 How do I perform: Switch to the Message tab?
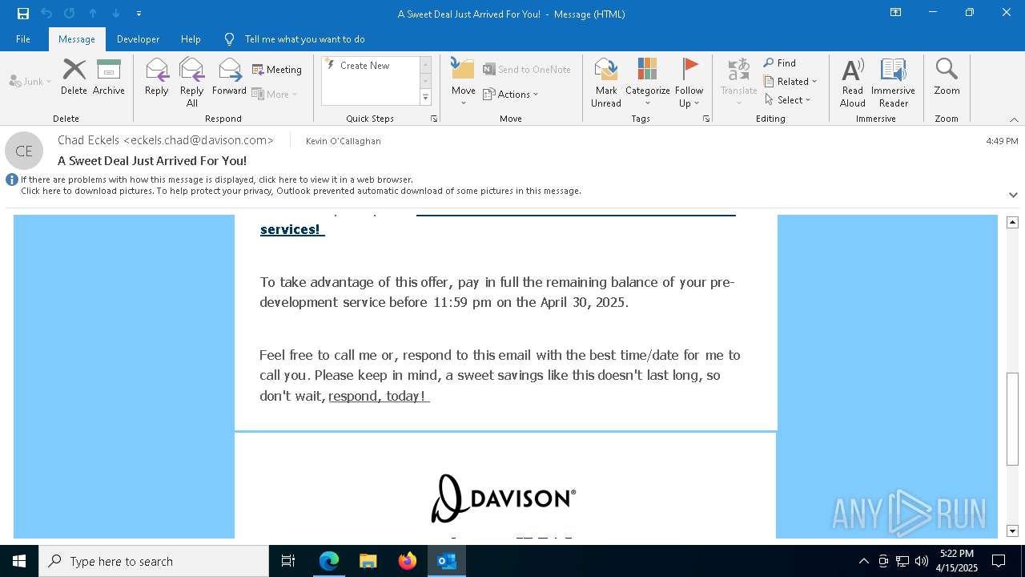click(x=77, y=39)
